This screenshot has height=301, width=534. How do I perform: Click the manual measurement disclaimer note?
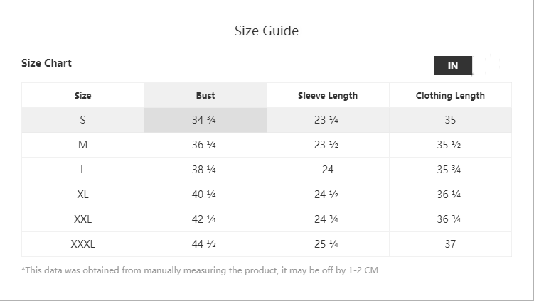pyautogui.click(x=200, y=270)
